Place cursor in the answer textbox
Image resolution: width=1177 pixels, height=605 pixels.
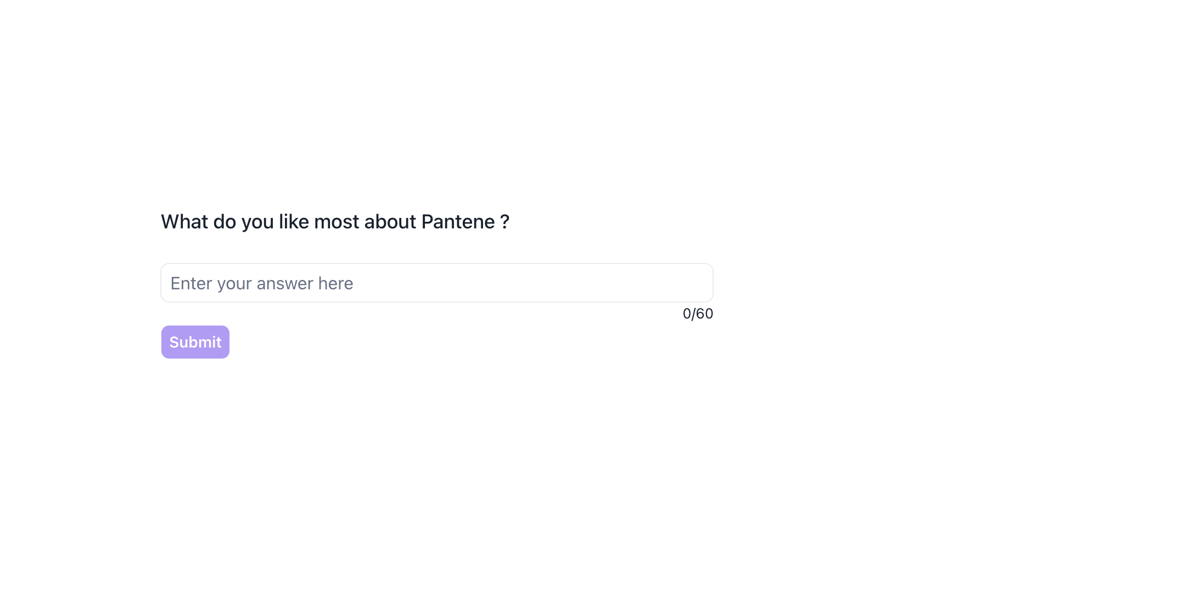click(436, 283)
